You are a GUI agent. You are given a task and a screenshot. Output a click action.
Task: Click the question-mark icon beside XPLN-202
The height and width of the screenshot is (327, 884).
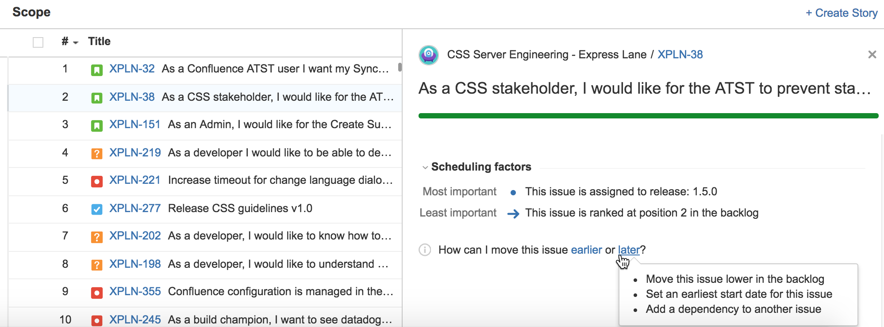96,237
